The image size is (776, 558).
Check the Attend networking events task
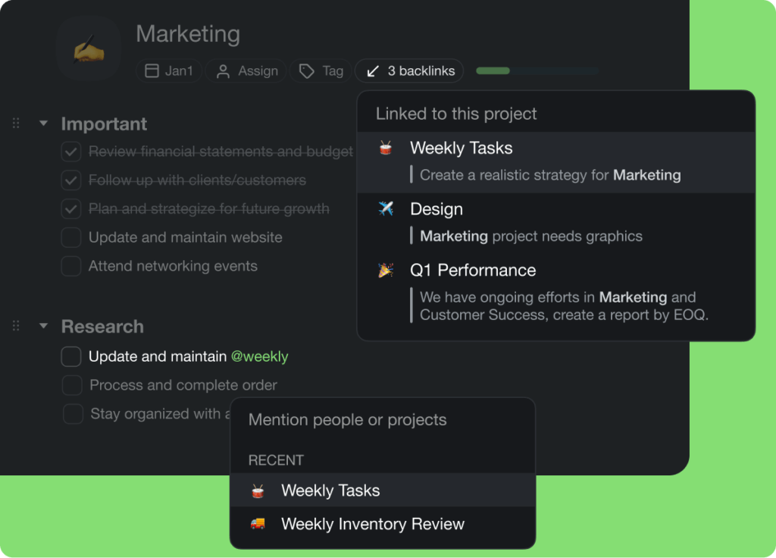(70, 266)
